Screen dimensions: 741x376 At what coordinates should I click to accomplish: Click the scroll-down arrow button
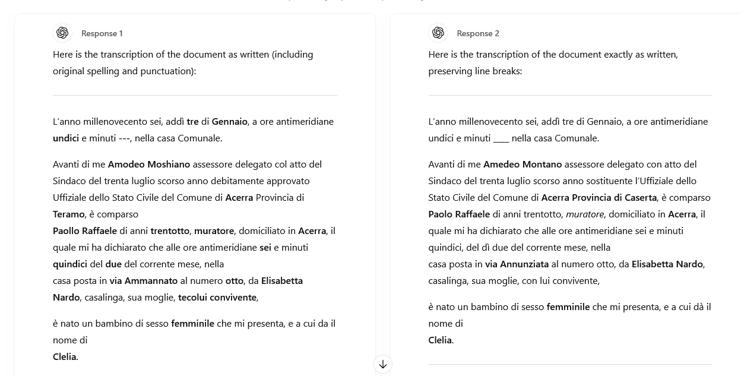coord(383,364)
